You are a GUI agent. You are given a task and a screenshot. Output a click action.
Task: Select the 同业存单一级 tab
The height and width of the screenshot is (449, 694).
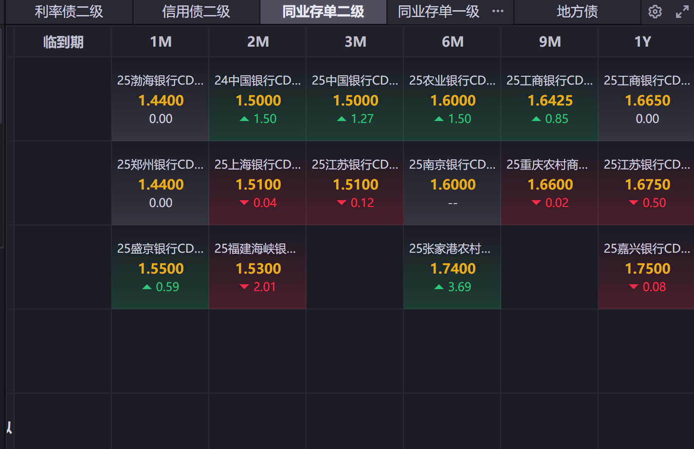point(438,12)
